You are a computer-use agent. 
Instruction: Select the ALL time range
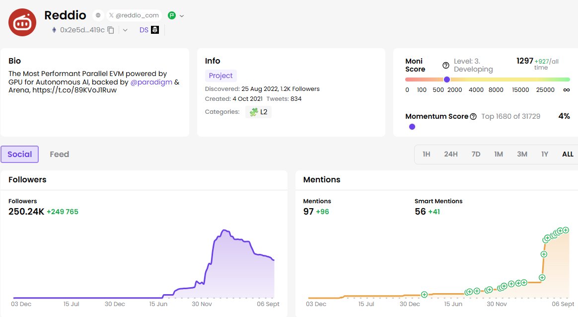coord(568,154)
